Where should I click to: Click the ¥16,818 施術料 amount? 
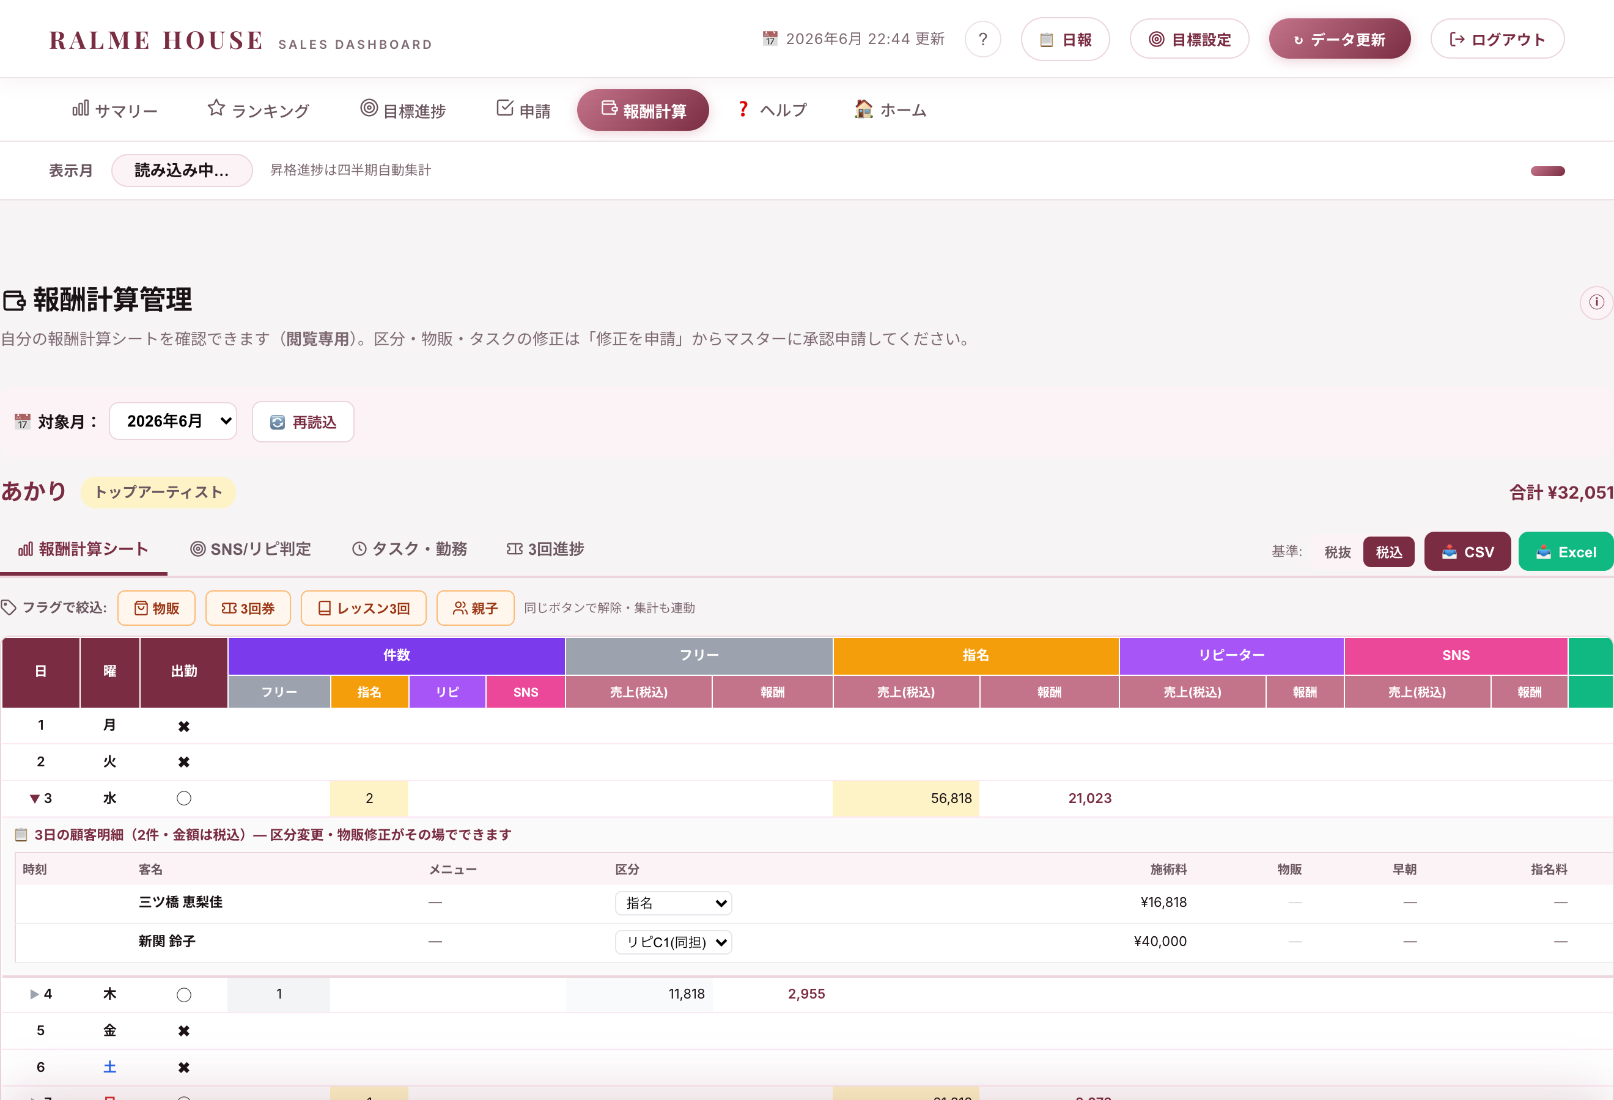pyautogui.click(x=1163, y=903)
